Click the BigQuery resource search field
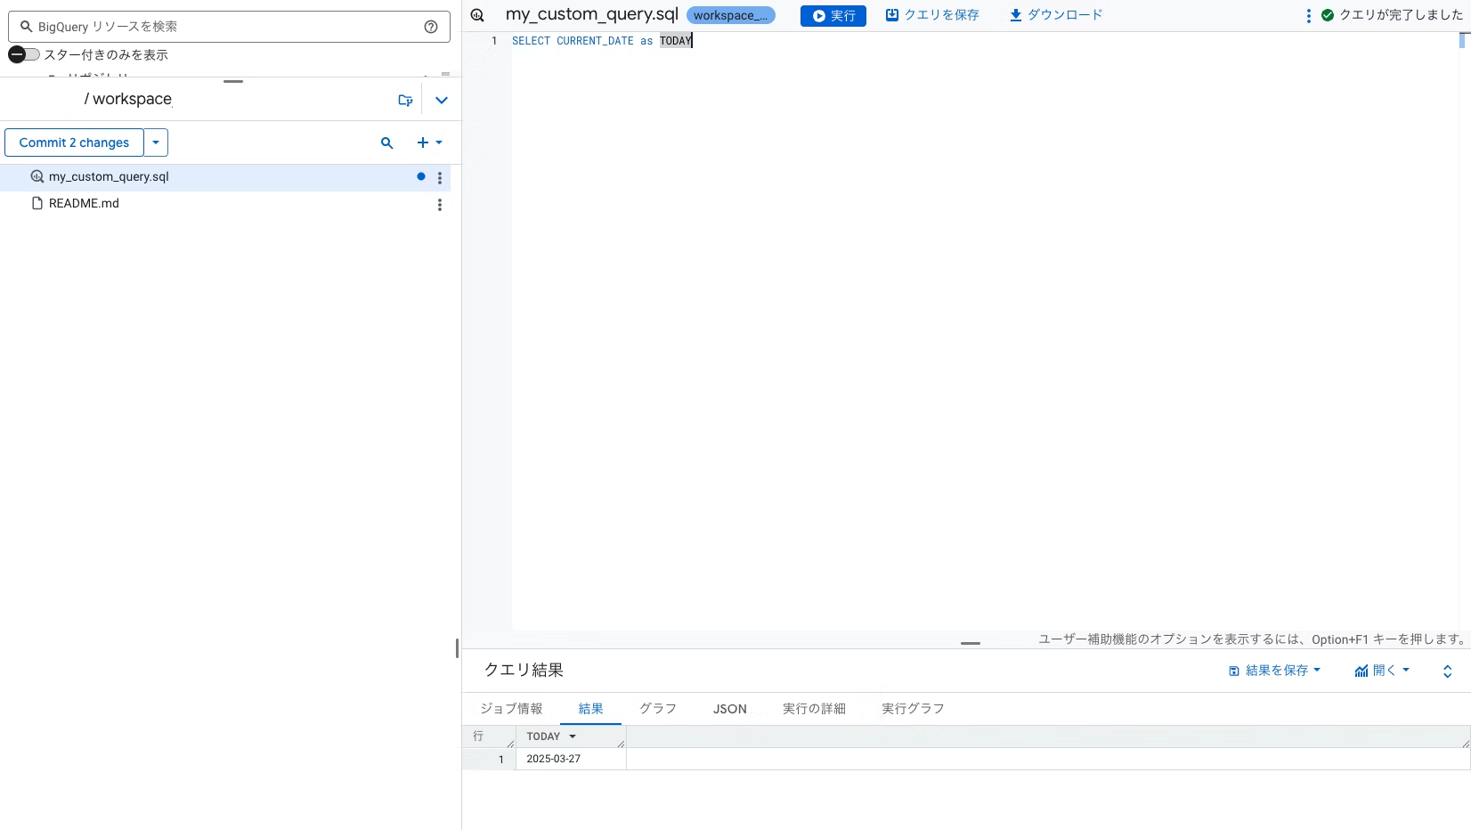Image resolution: width=1471 pixels, height=830 pixels. click(x=229, y=27)
